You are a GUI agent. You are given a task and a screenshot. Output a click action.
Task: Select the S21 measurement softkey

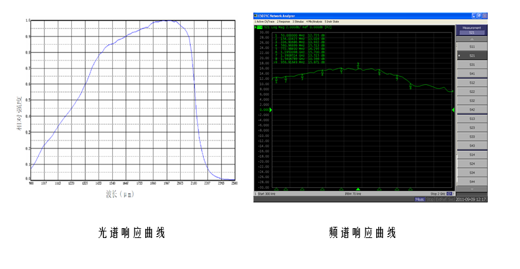coord(472,55)
